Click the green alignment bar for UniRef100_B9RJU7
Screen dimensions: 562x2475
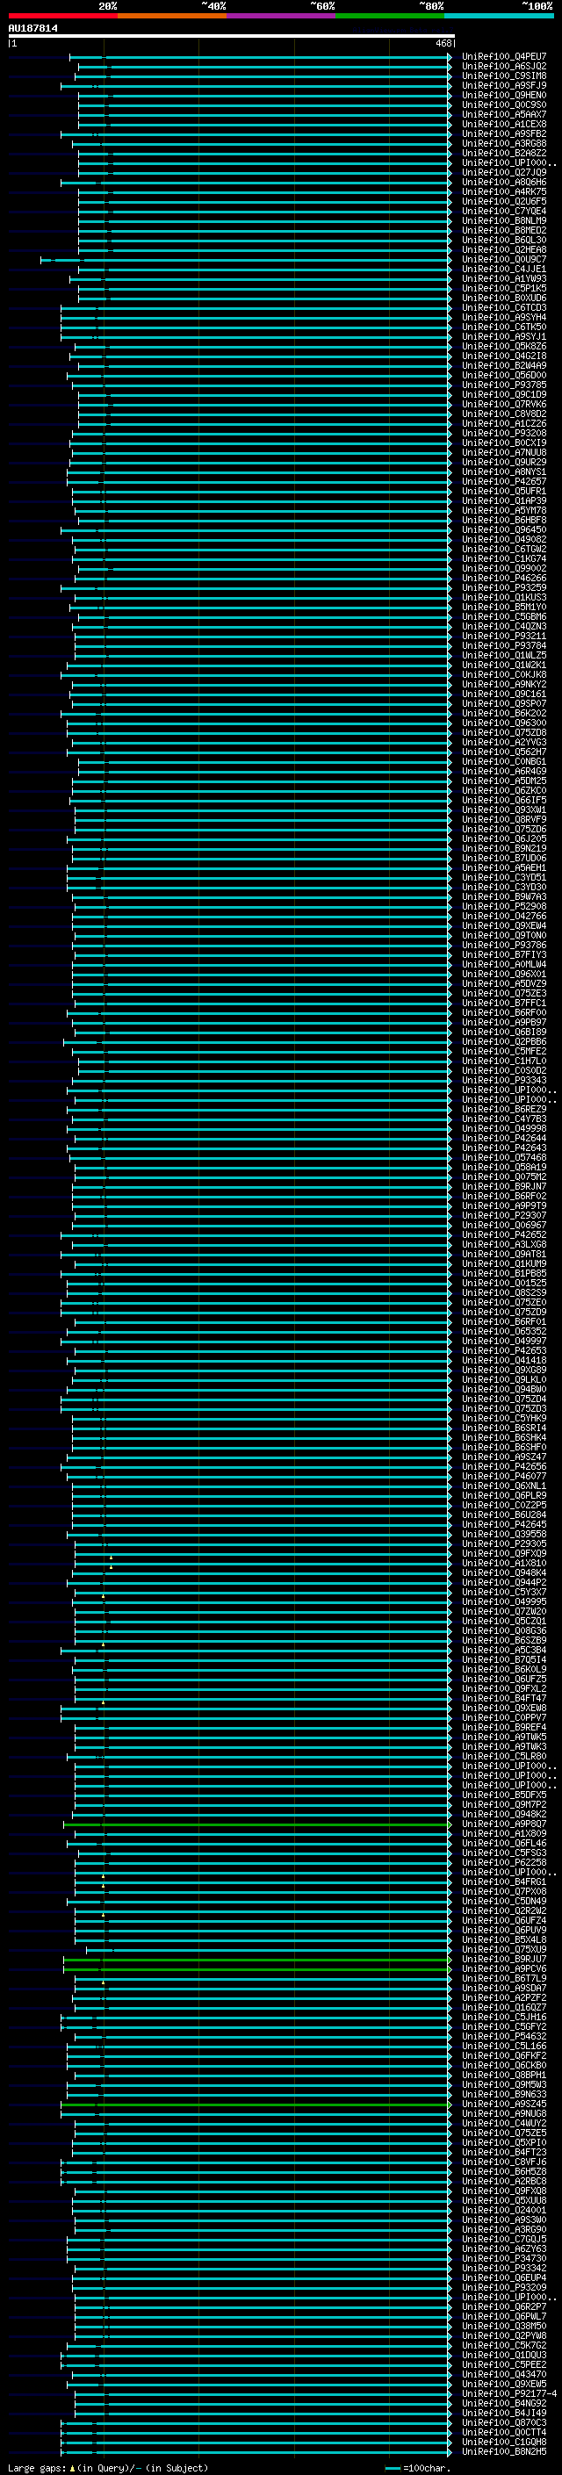pos(257,1959)
